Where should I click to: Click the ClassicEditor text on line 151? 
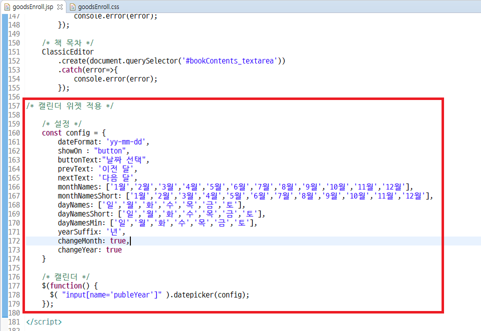68,52
